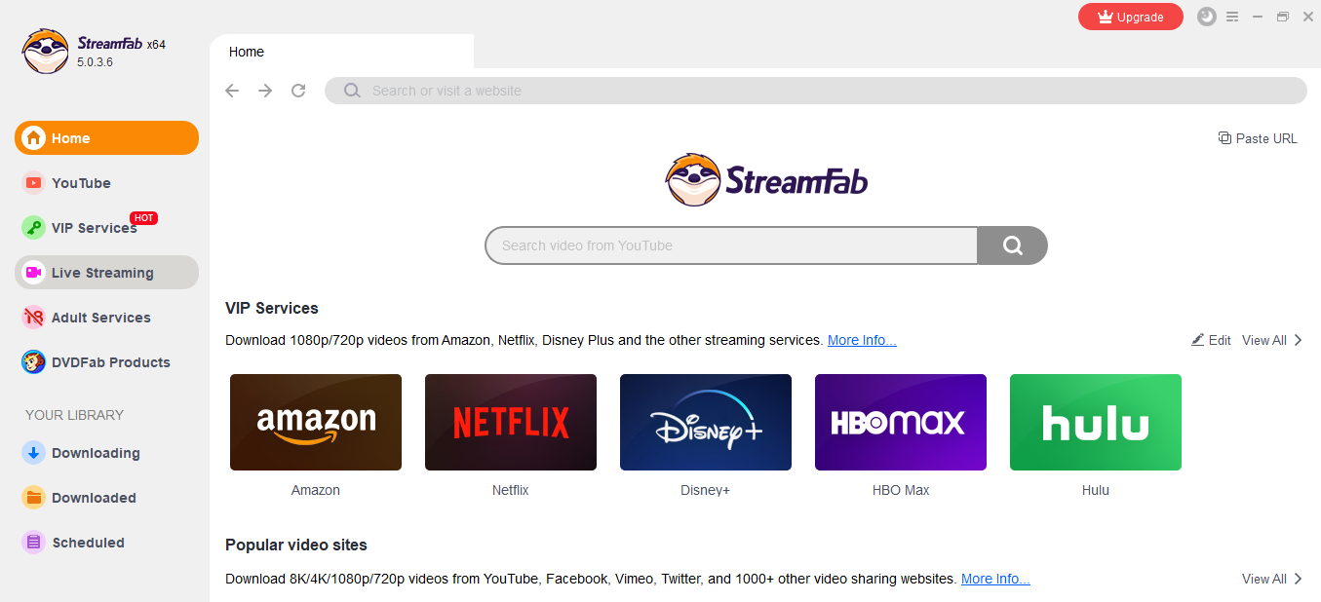Reload page with the refresh icon
1321x602 pixels.
coord(298,91)
